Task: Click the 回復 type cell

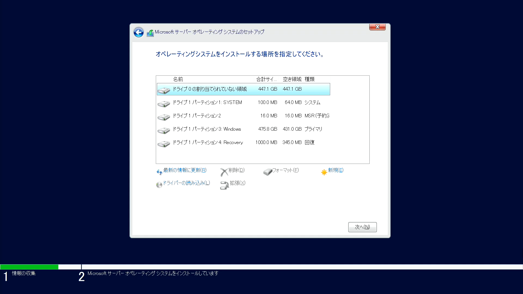Action: (x=309, y=142)
